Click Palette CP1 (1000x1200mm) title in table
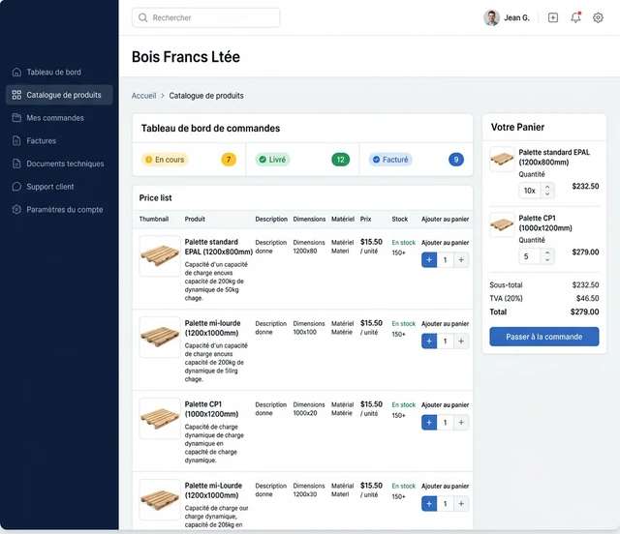This screenshot has height=534, width=620. [x=211, y=409]
